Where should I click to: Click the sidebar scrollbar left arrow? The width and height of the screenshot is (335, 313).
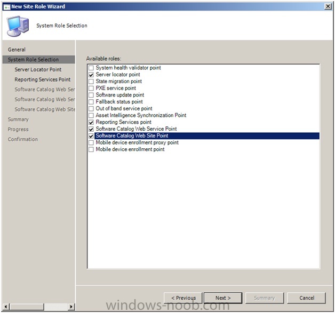pyautogui.click(x=6, y=307)
